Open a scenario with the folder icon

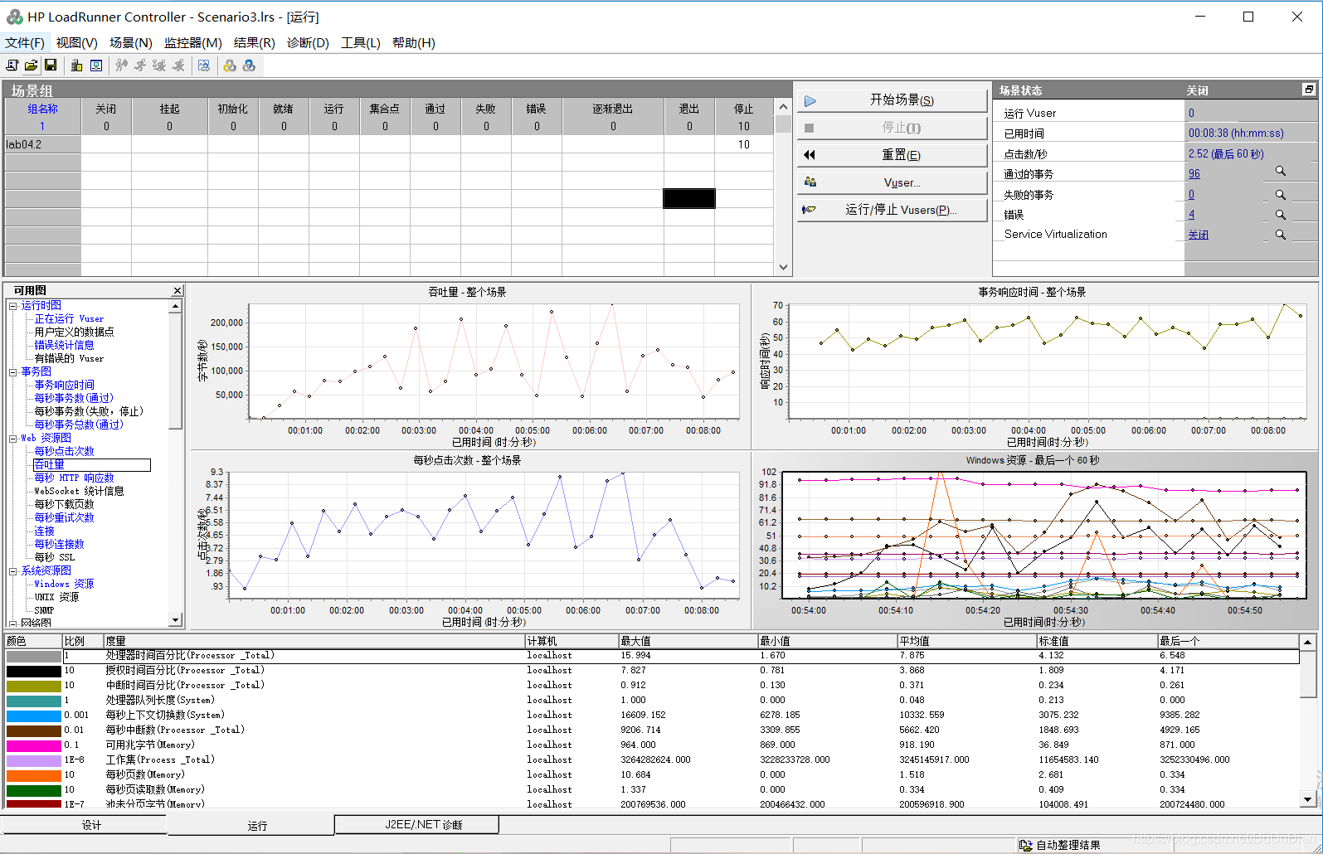click(x=31, y=66)
